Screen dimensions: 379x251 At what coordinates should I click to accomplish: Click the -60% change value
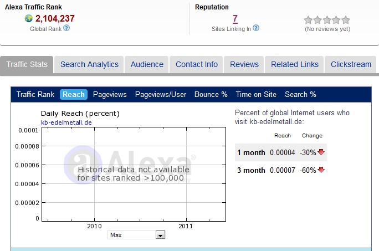308,170
